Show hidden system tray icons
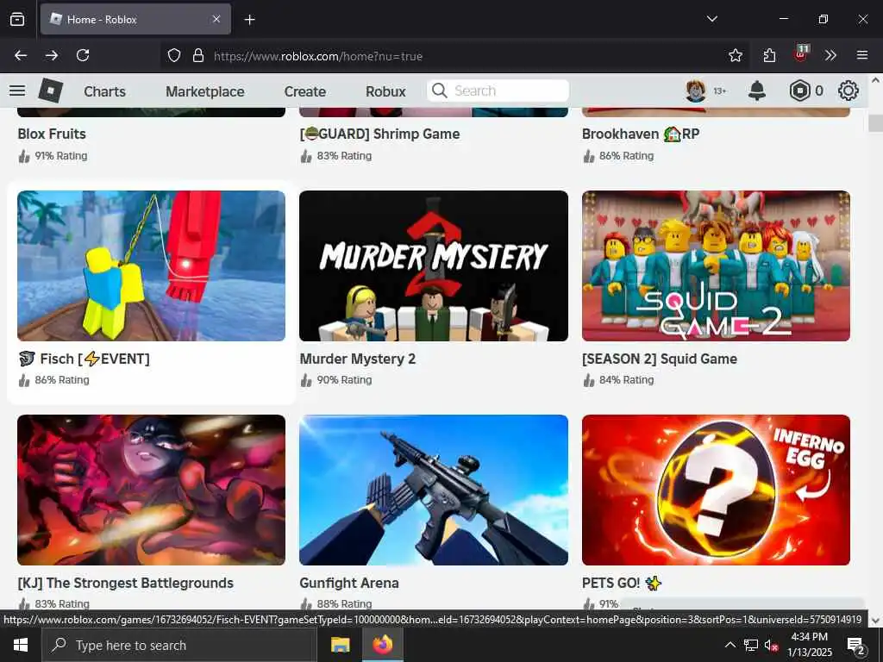 point(730,645)
